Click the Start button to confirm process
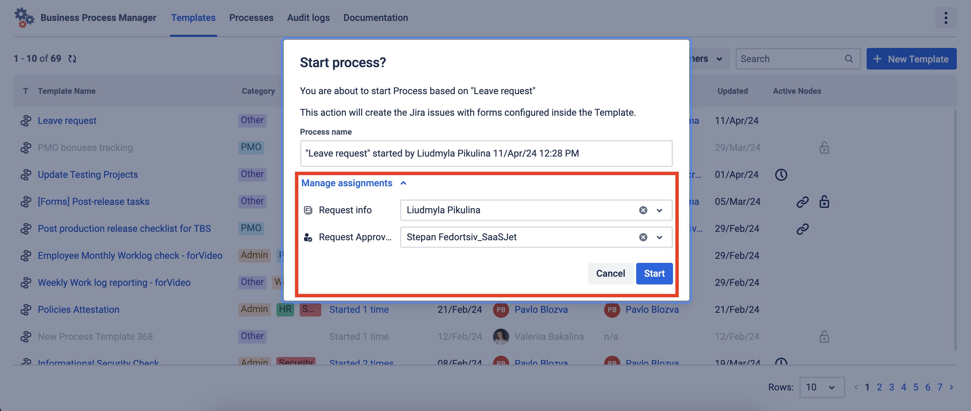 [x=654, y=273]
